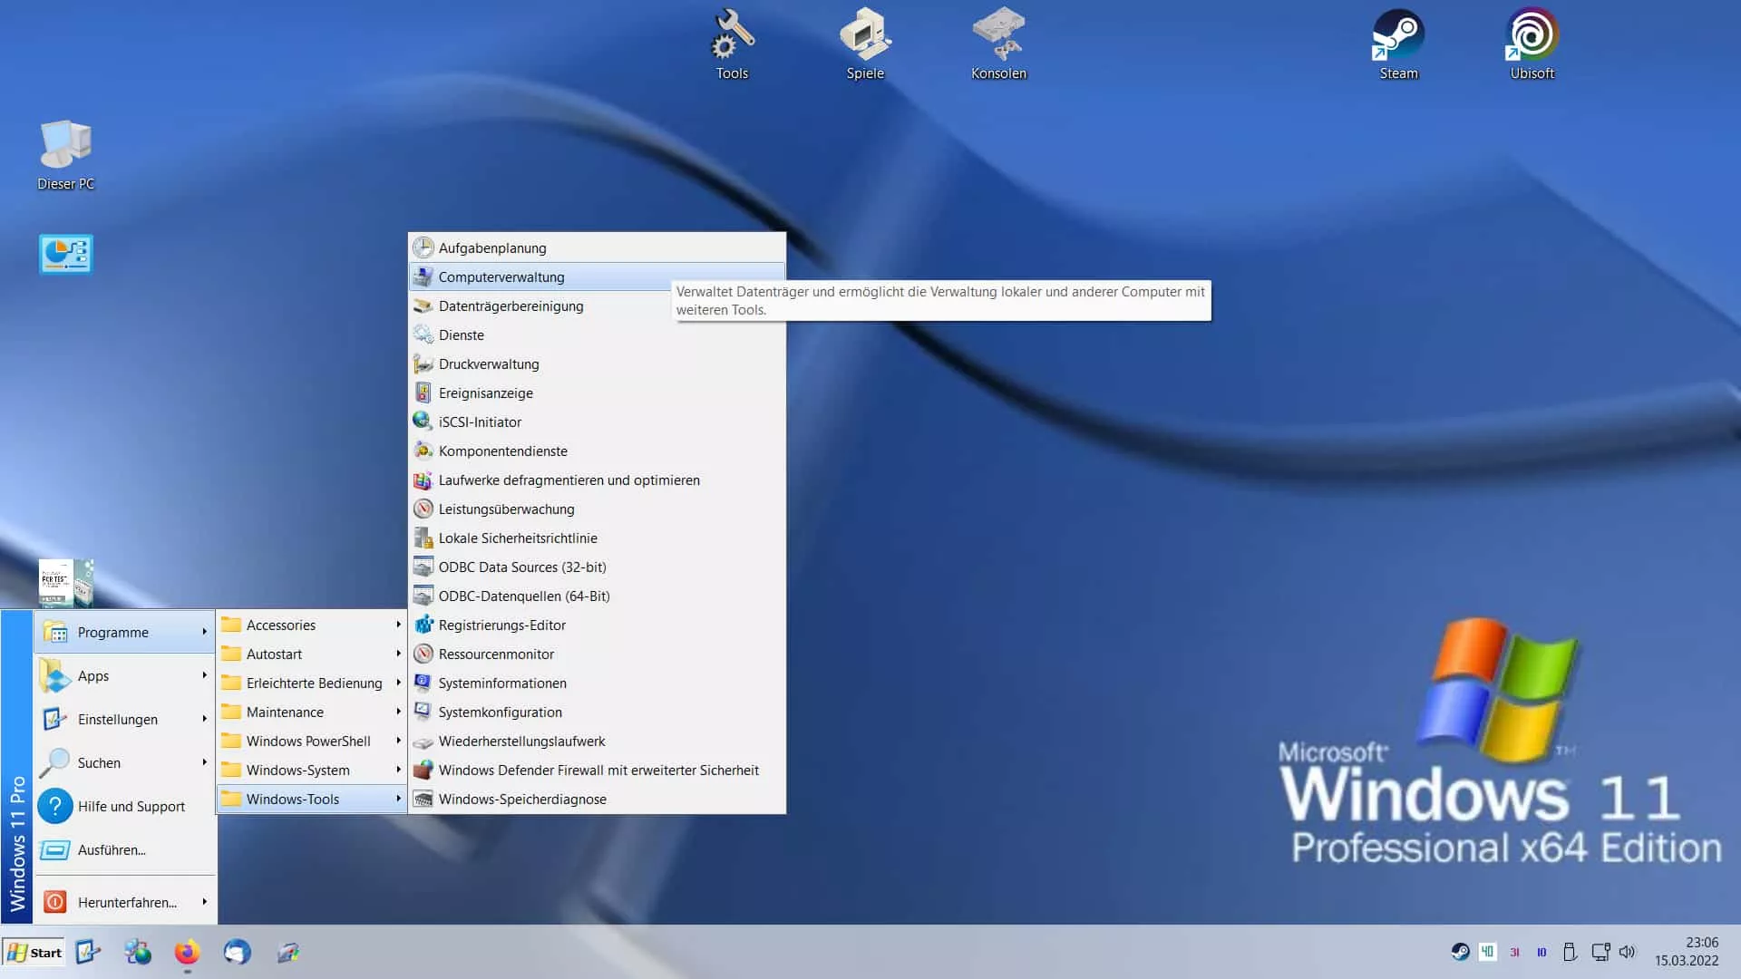Image resolution: width=1741 pixels, height=979 pixels.
Task: Expand the Accessories folder submenu
Action: [311, 625]
